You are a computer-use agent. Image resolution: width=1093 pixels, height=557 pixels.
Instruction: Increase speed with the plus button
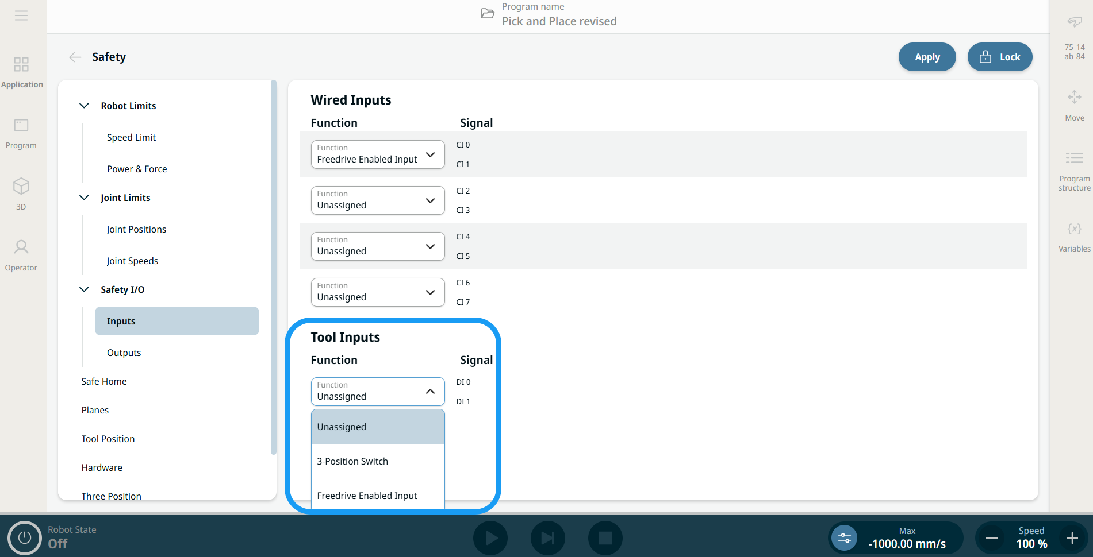1072,538
